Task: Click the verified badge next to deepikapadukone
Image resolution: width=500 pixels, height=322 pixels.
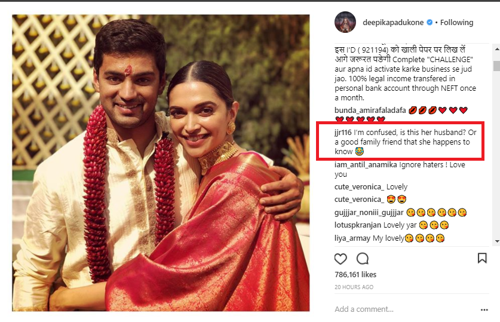Action: tap(429, 23)
